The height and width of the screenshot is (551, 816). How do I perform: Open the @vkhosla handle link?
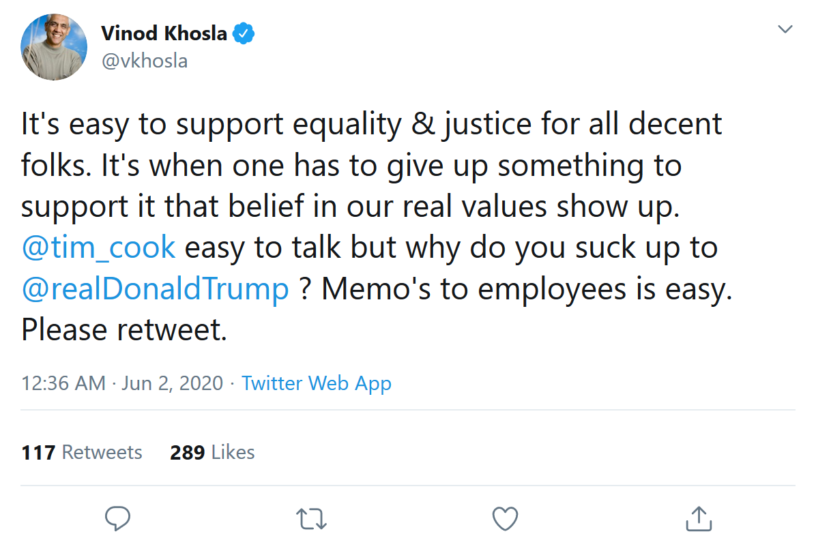pos(144,61)
